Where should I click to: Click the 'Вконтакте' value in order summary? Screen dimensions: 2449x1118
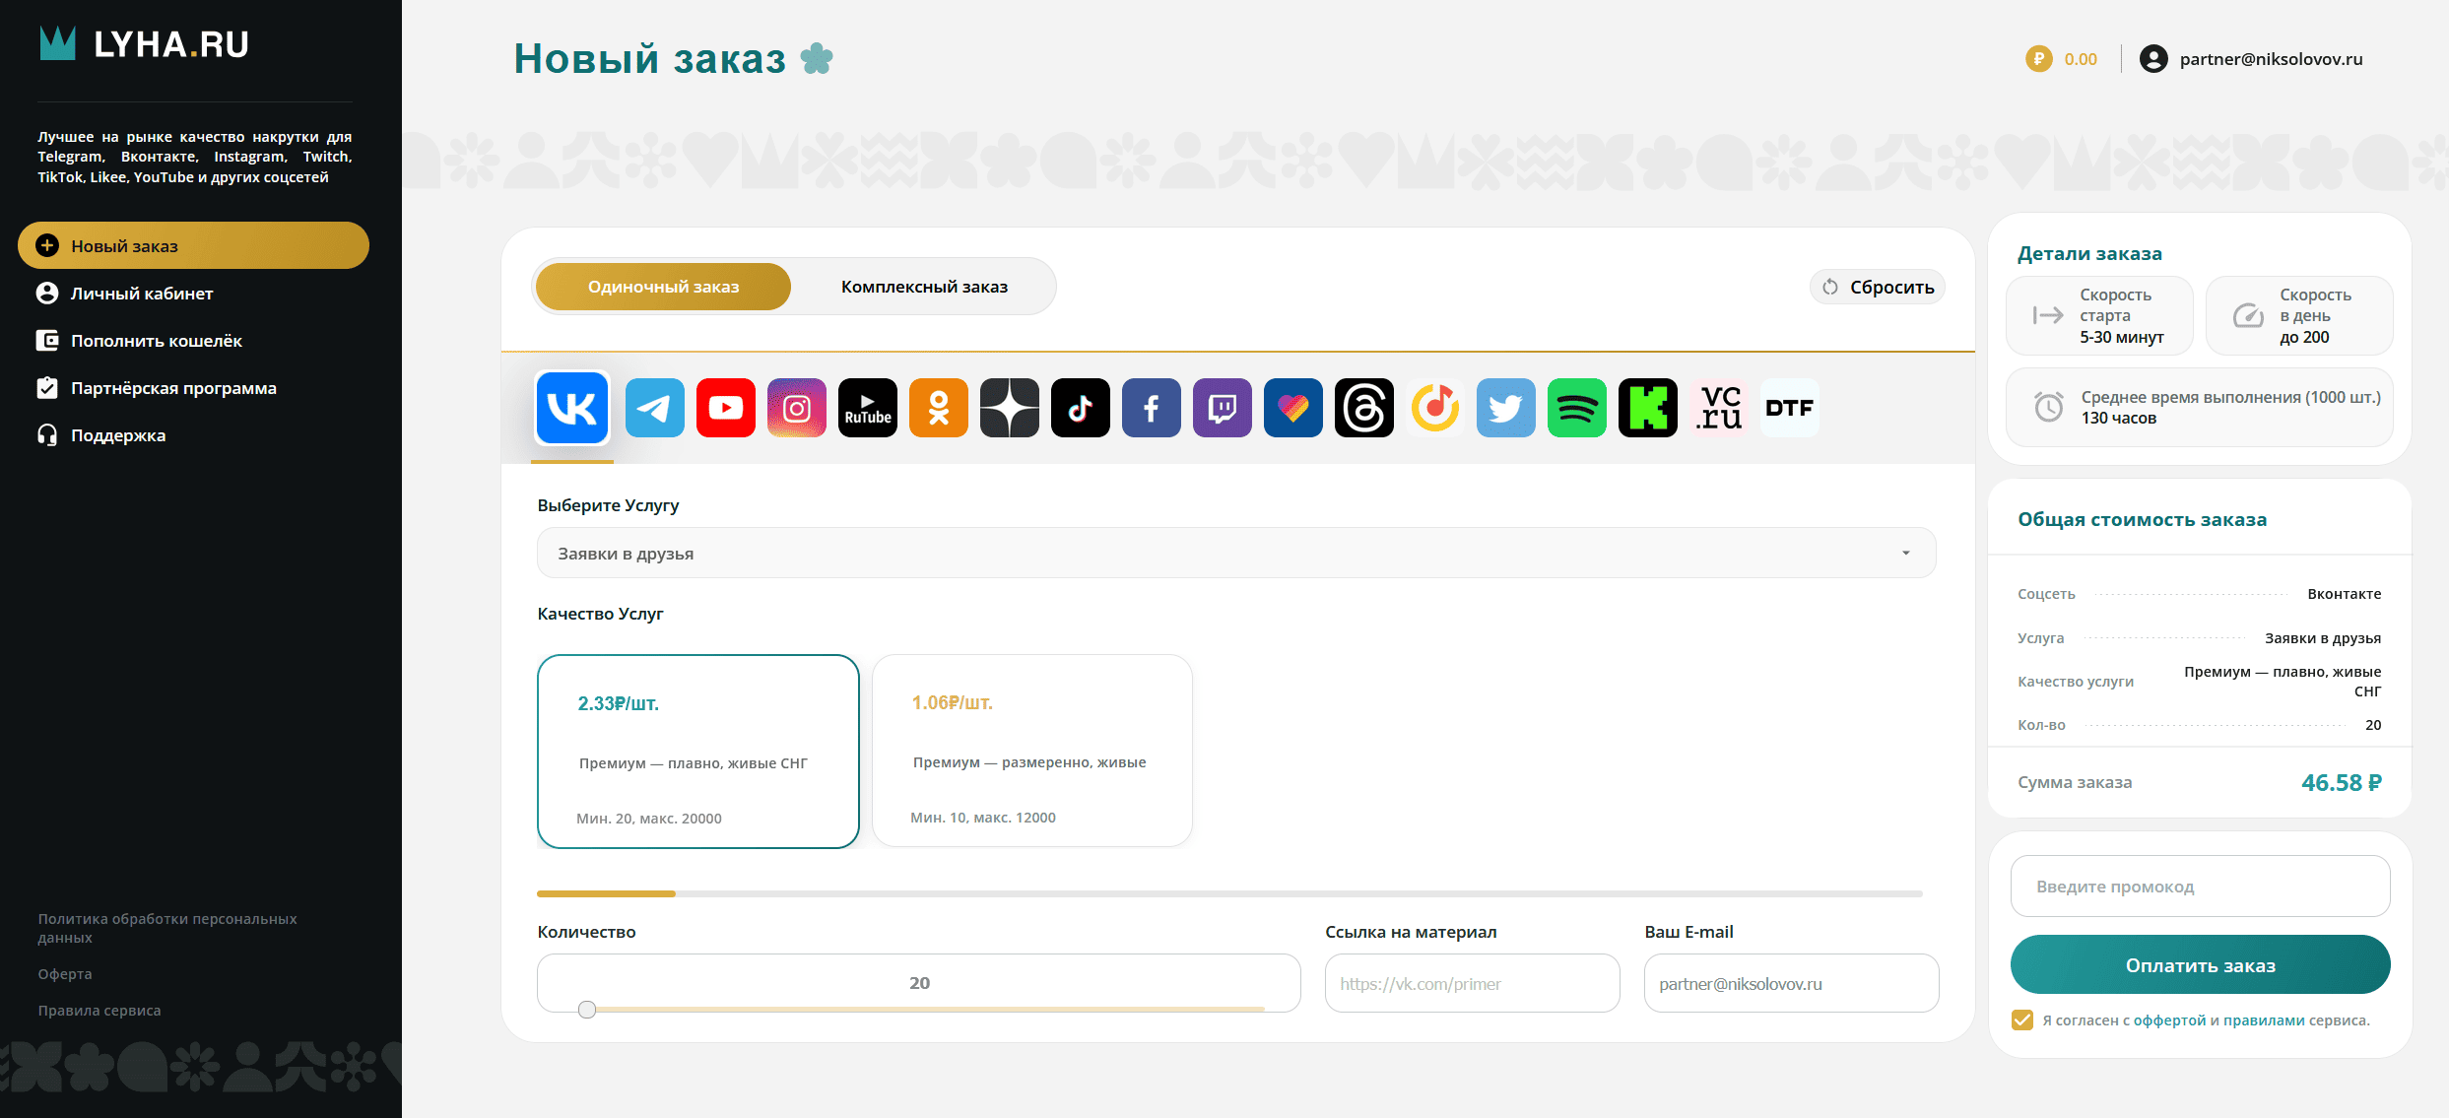[x=2344, y=594]
